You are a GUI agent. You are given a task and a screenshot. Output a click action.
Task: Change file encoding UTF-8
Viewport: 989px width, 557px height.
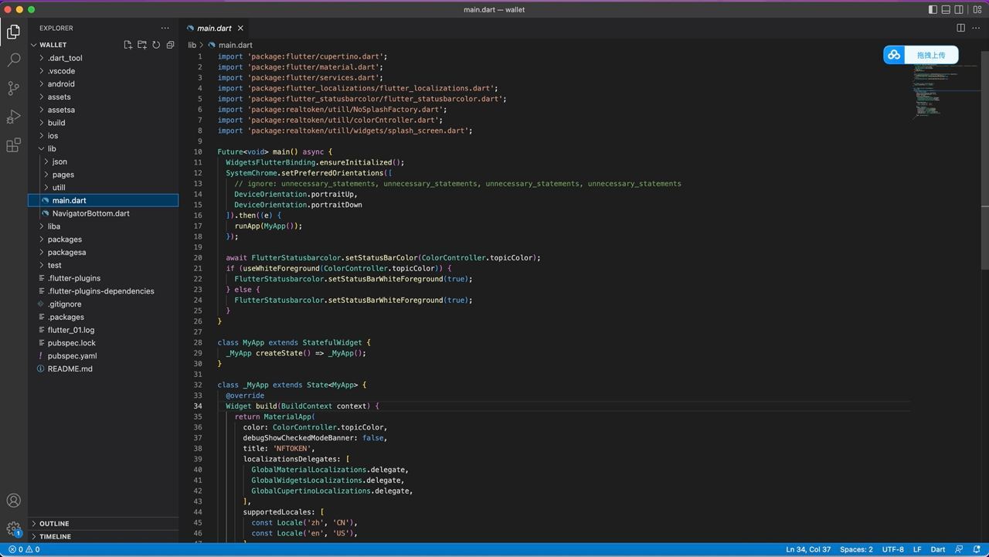click(892, 549)
